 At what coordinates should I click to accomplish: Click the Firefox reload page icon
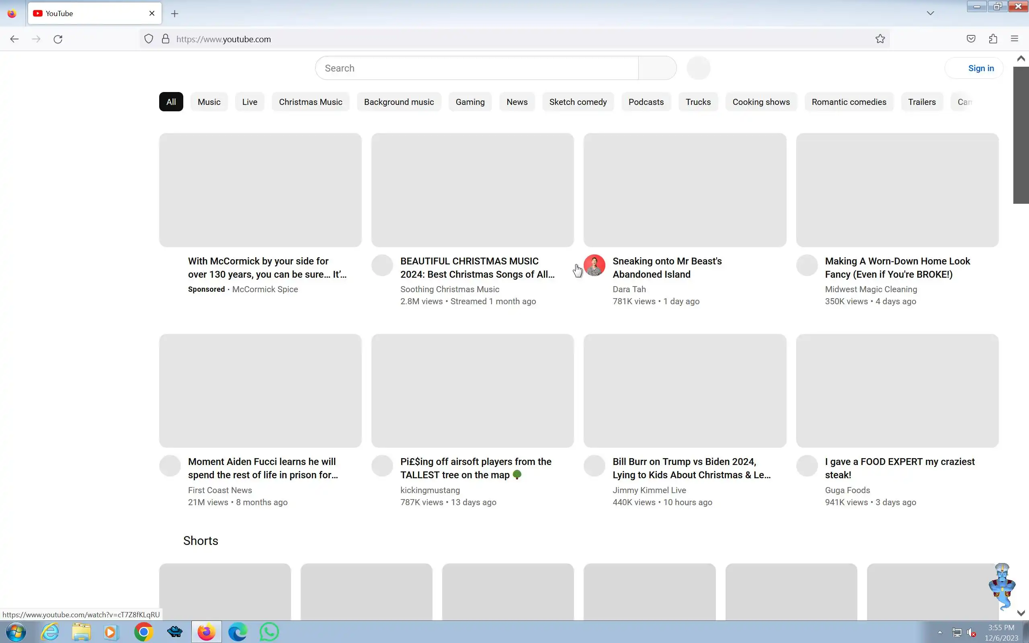(x=58, y=39)
